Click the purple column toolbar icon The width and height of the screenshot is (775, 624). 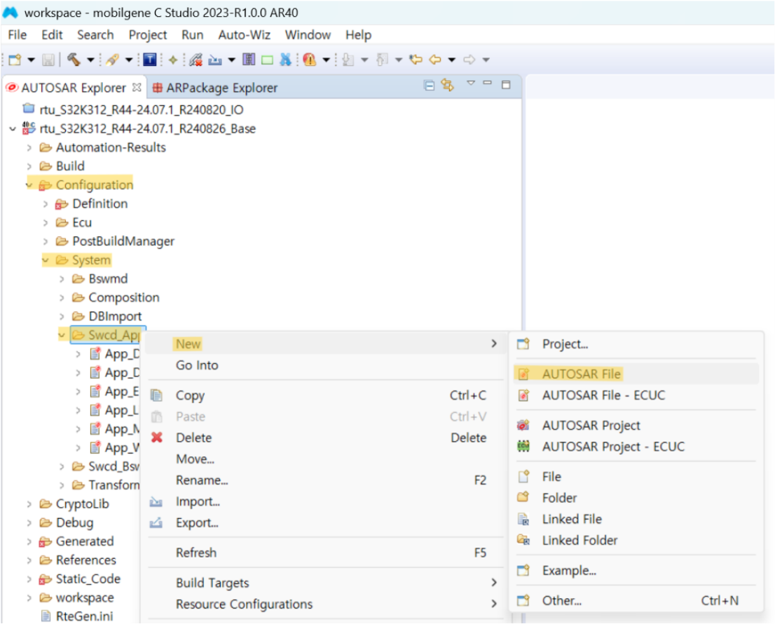[249, 60]
